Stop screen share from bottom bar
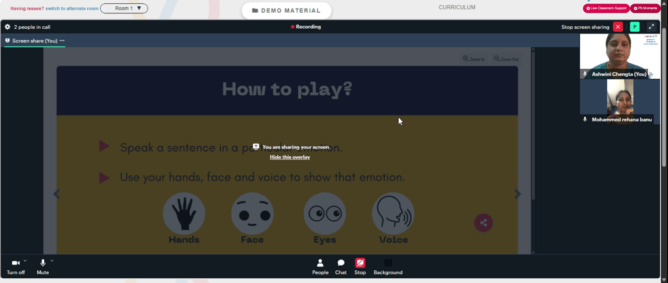Viewport: 668px width, 283px height. click(x=360, y=266)
